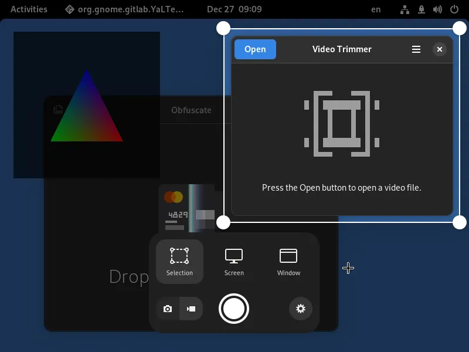
Task: Toggle photo capture mode with the camera icon
Action: click(167, 308)
